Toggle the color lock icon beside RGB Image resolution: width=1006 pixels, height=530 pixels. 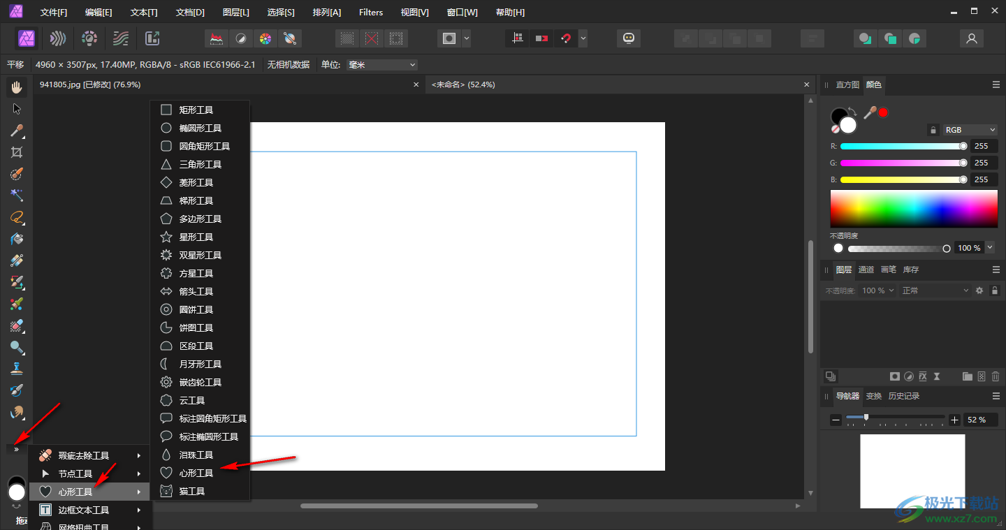[933, 130]
